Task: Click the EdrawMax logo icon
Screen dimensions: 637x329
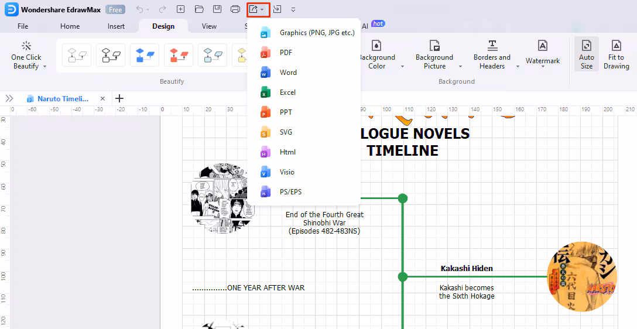Action: [11, 9]
